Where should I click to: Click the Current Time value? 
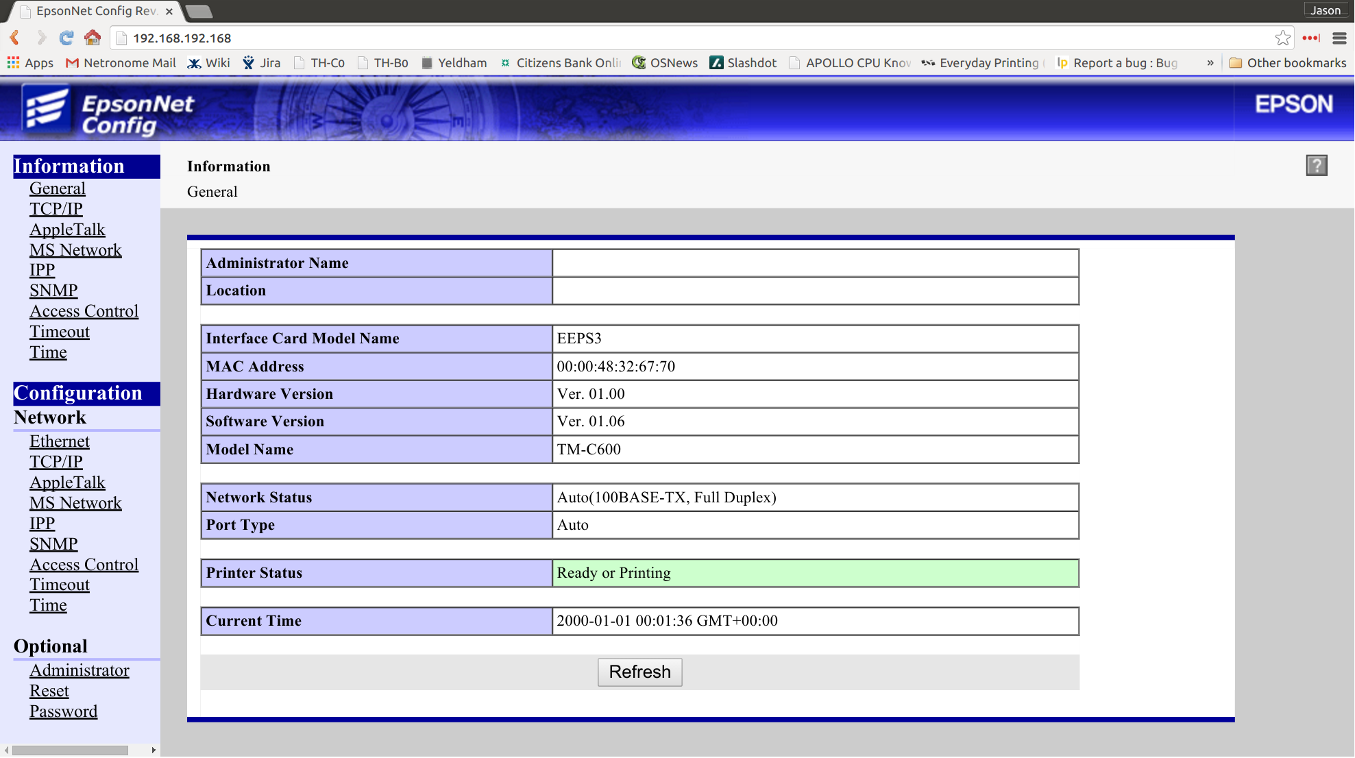click(x=667, y=620)
